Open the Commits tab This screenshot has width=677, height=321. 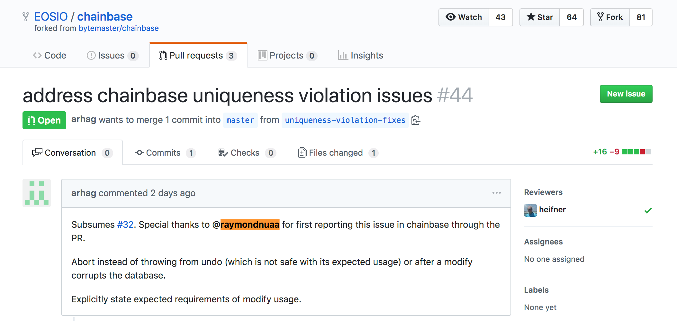click(x=165, y=153)
